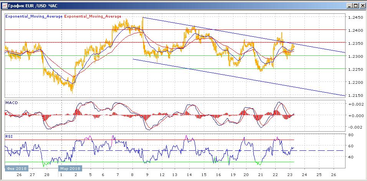This screenshot has height=181, width=367.
Task: Click the date label 23 on the time axis
Action: tap(290, 175)
